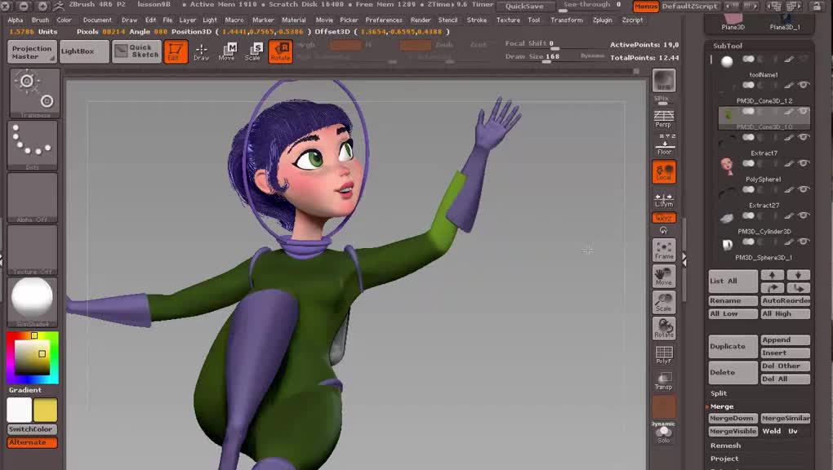
Task: Expand the Project section
Action: pyautogui.click(x=724, y=459)
